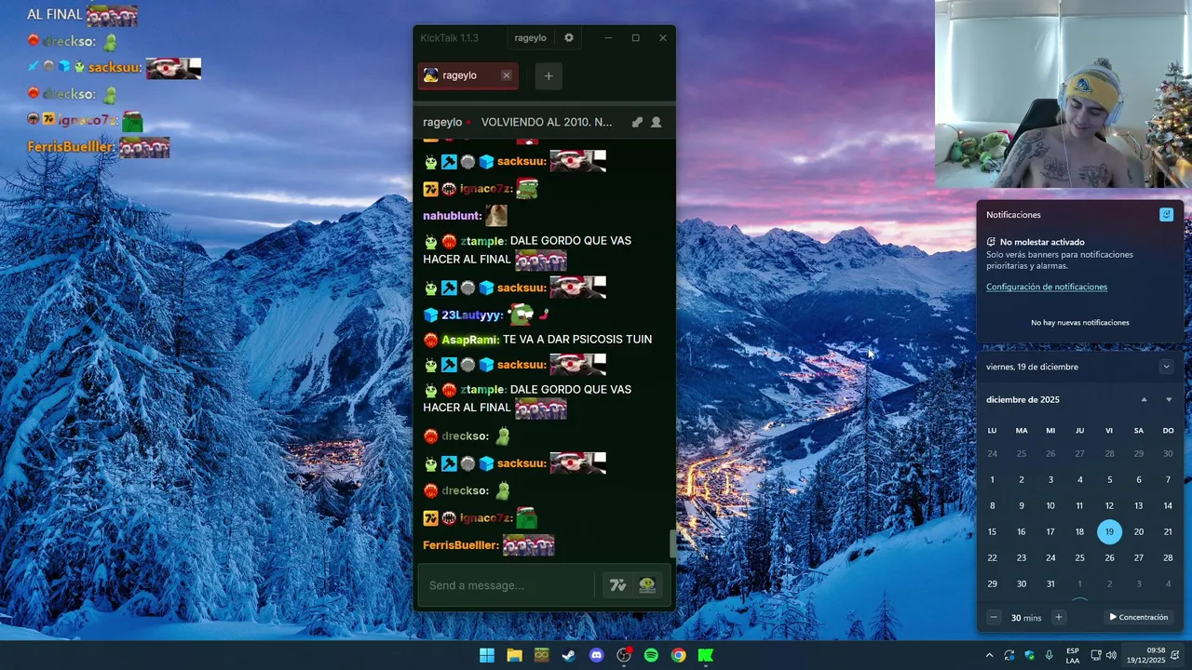
Task: Open volume speaker icon in tray
Action: click(1111, 655)
